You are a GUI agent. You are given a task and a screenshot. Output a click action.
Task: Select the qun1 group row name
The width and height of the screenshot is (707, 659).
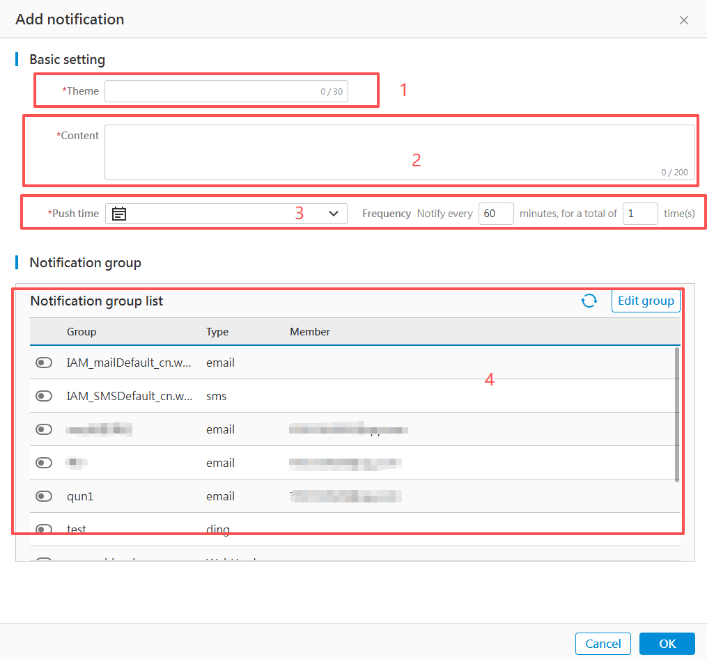[79, 496]
